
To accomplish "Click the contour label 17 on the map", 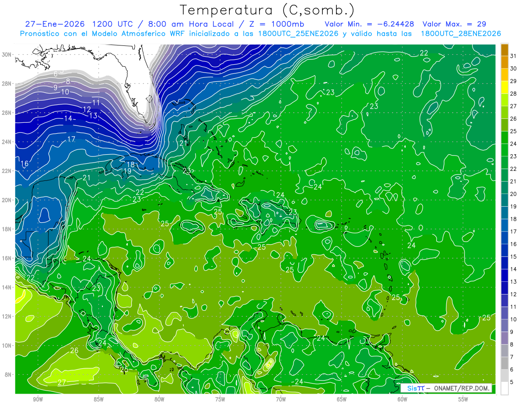I will click(x=72, y=139).
